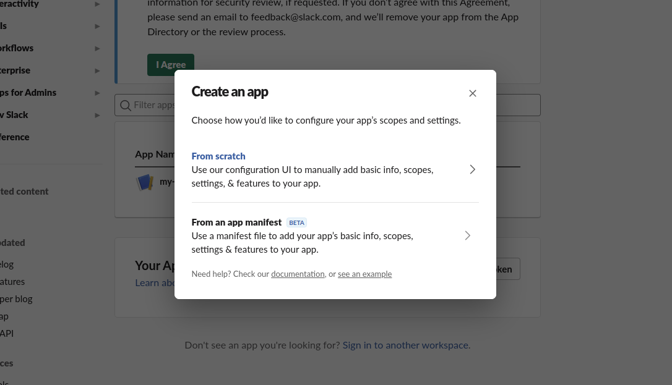Click the 'Create an app' dialog title
Image resolution: width=672 pixels, height=385 pixels.
pyautogui.click(x=230, y=91)
